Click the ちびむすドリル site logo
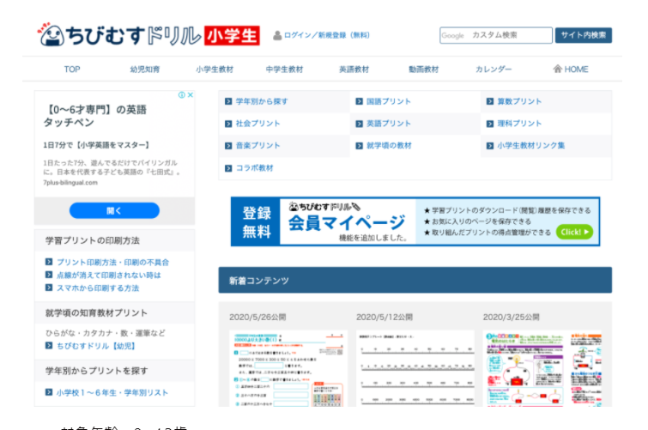The width and height of the screenshot is (648, 430). pyautogui.click(x=148, y=35)
